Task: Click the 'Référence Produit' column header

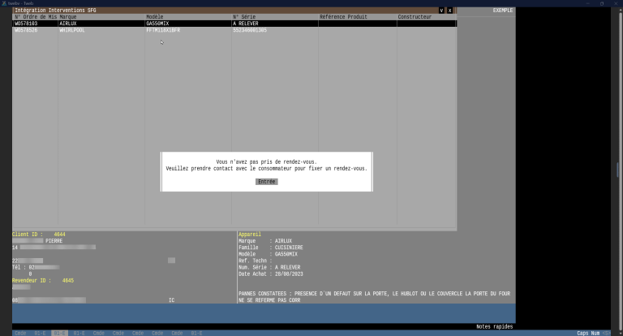Action: 343,17
